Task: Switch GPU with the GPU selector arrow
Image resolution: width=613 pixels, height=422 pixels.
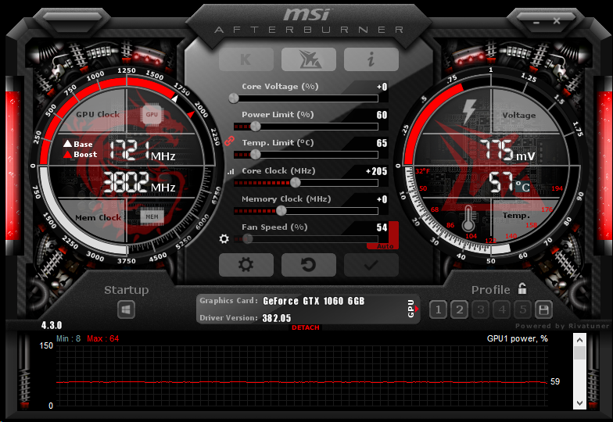Action: pos(413,309)
